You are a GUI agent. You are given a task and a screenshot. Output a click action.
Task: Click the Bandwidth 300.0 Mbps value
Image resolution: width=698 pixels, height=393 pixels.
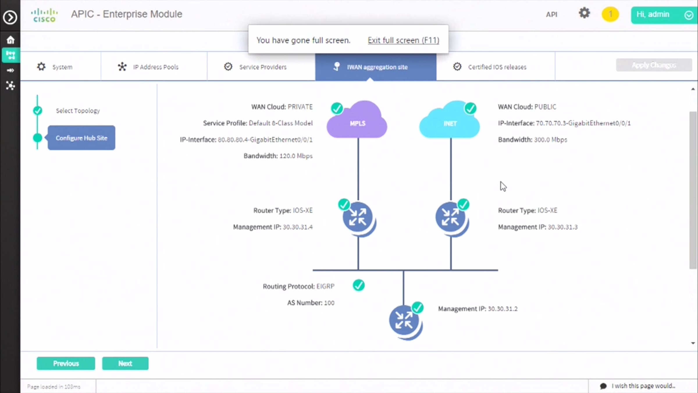pyautogui.click(x=551, y=140)
